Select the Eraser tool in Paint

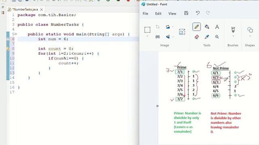[x=197, y=37]
